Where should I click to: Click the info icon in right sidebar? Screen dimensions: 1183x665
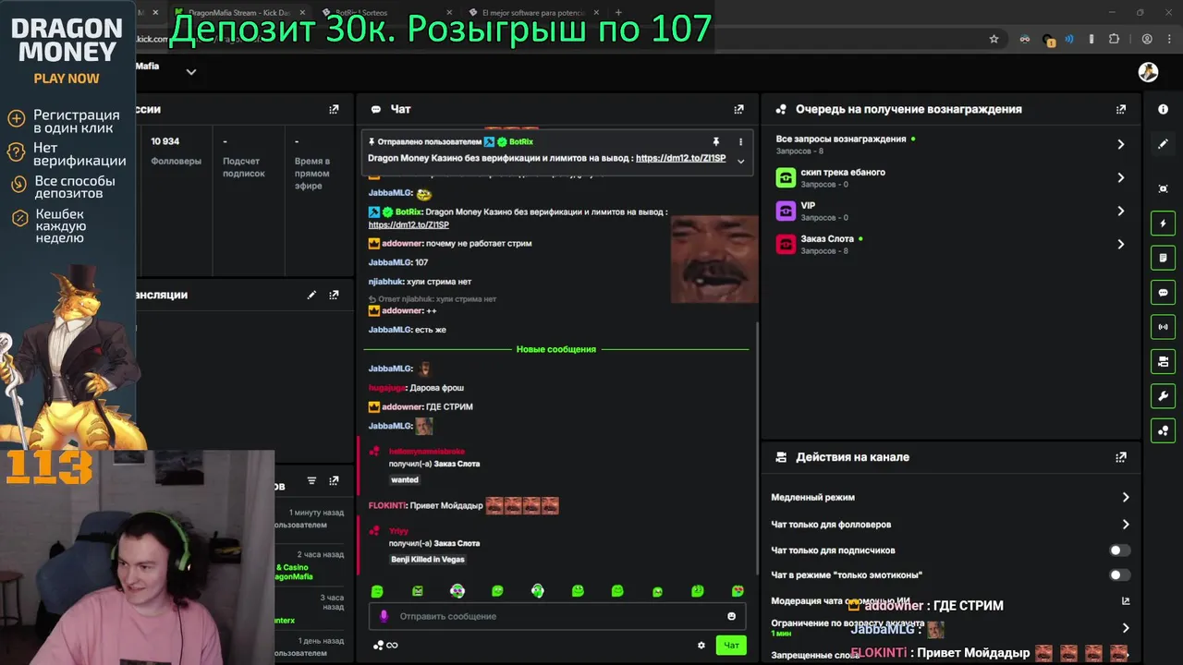coord(1163,109)
